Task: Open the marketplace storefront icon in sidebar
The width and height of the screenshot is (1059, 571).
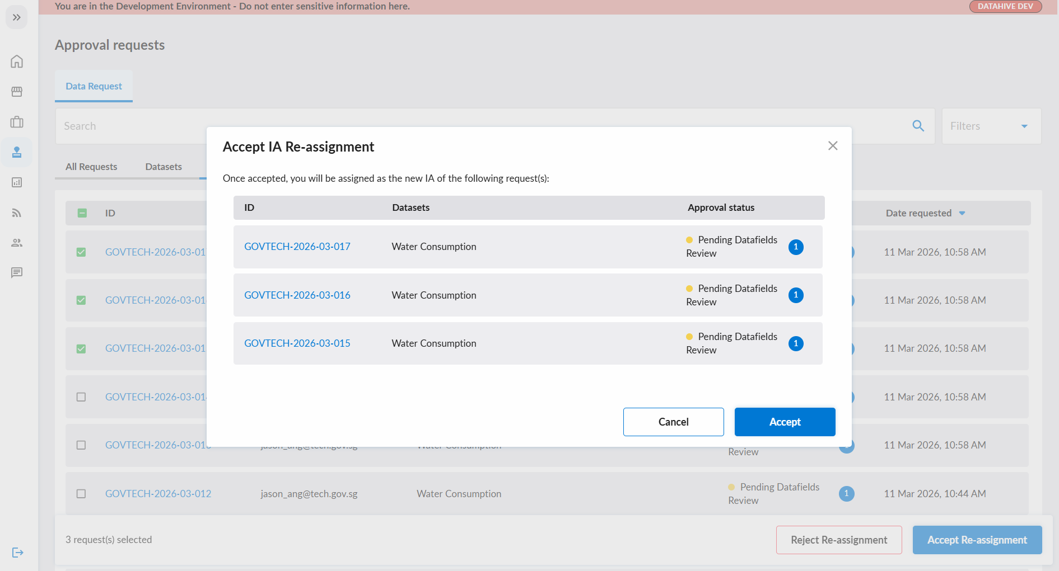Action: coord(17,92)
